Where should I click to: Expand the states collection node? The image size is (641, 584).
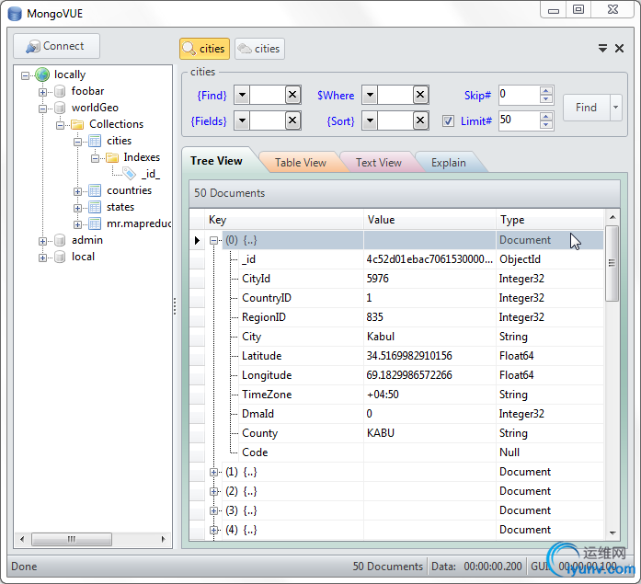point(77,208)
